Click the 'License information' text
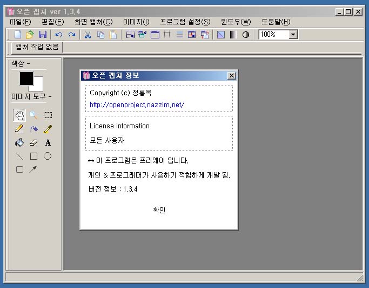The height and width of the screenshot is (288, 369). [x=119, y=126]
